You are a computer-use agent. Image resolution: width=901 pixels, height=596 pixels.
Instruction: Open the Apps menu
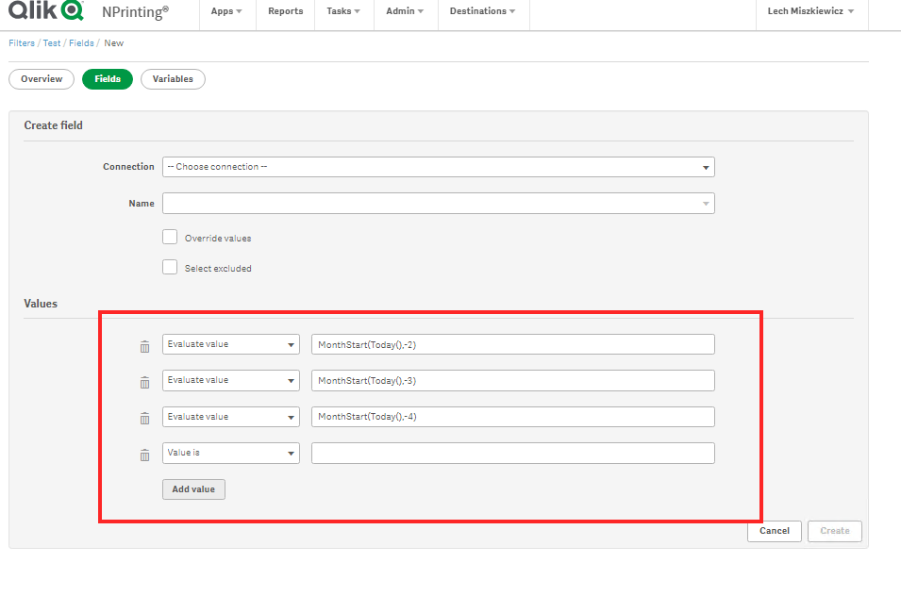coord(226,11)
